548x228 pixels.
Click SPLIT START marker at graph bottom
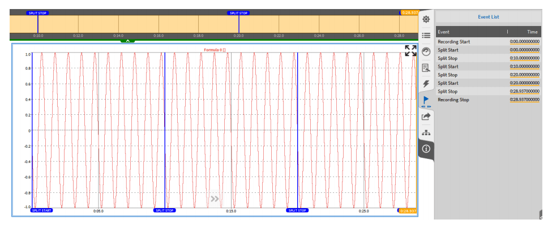(x=42, y=210)
